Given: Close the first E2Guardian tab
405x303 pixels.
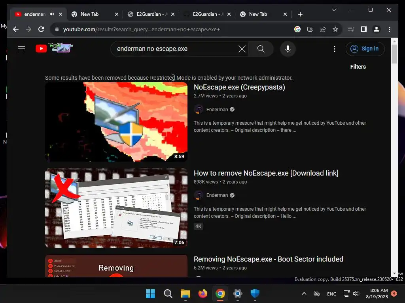Looking at the screenshot, I should point(173,14).
